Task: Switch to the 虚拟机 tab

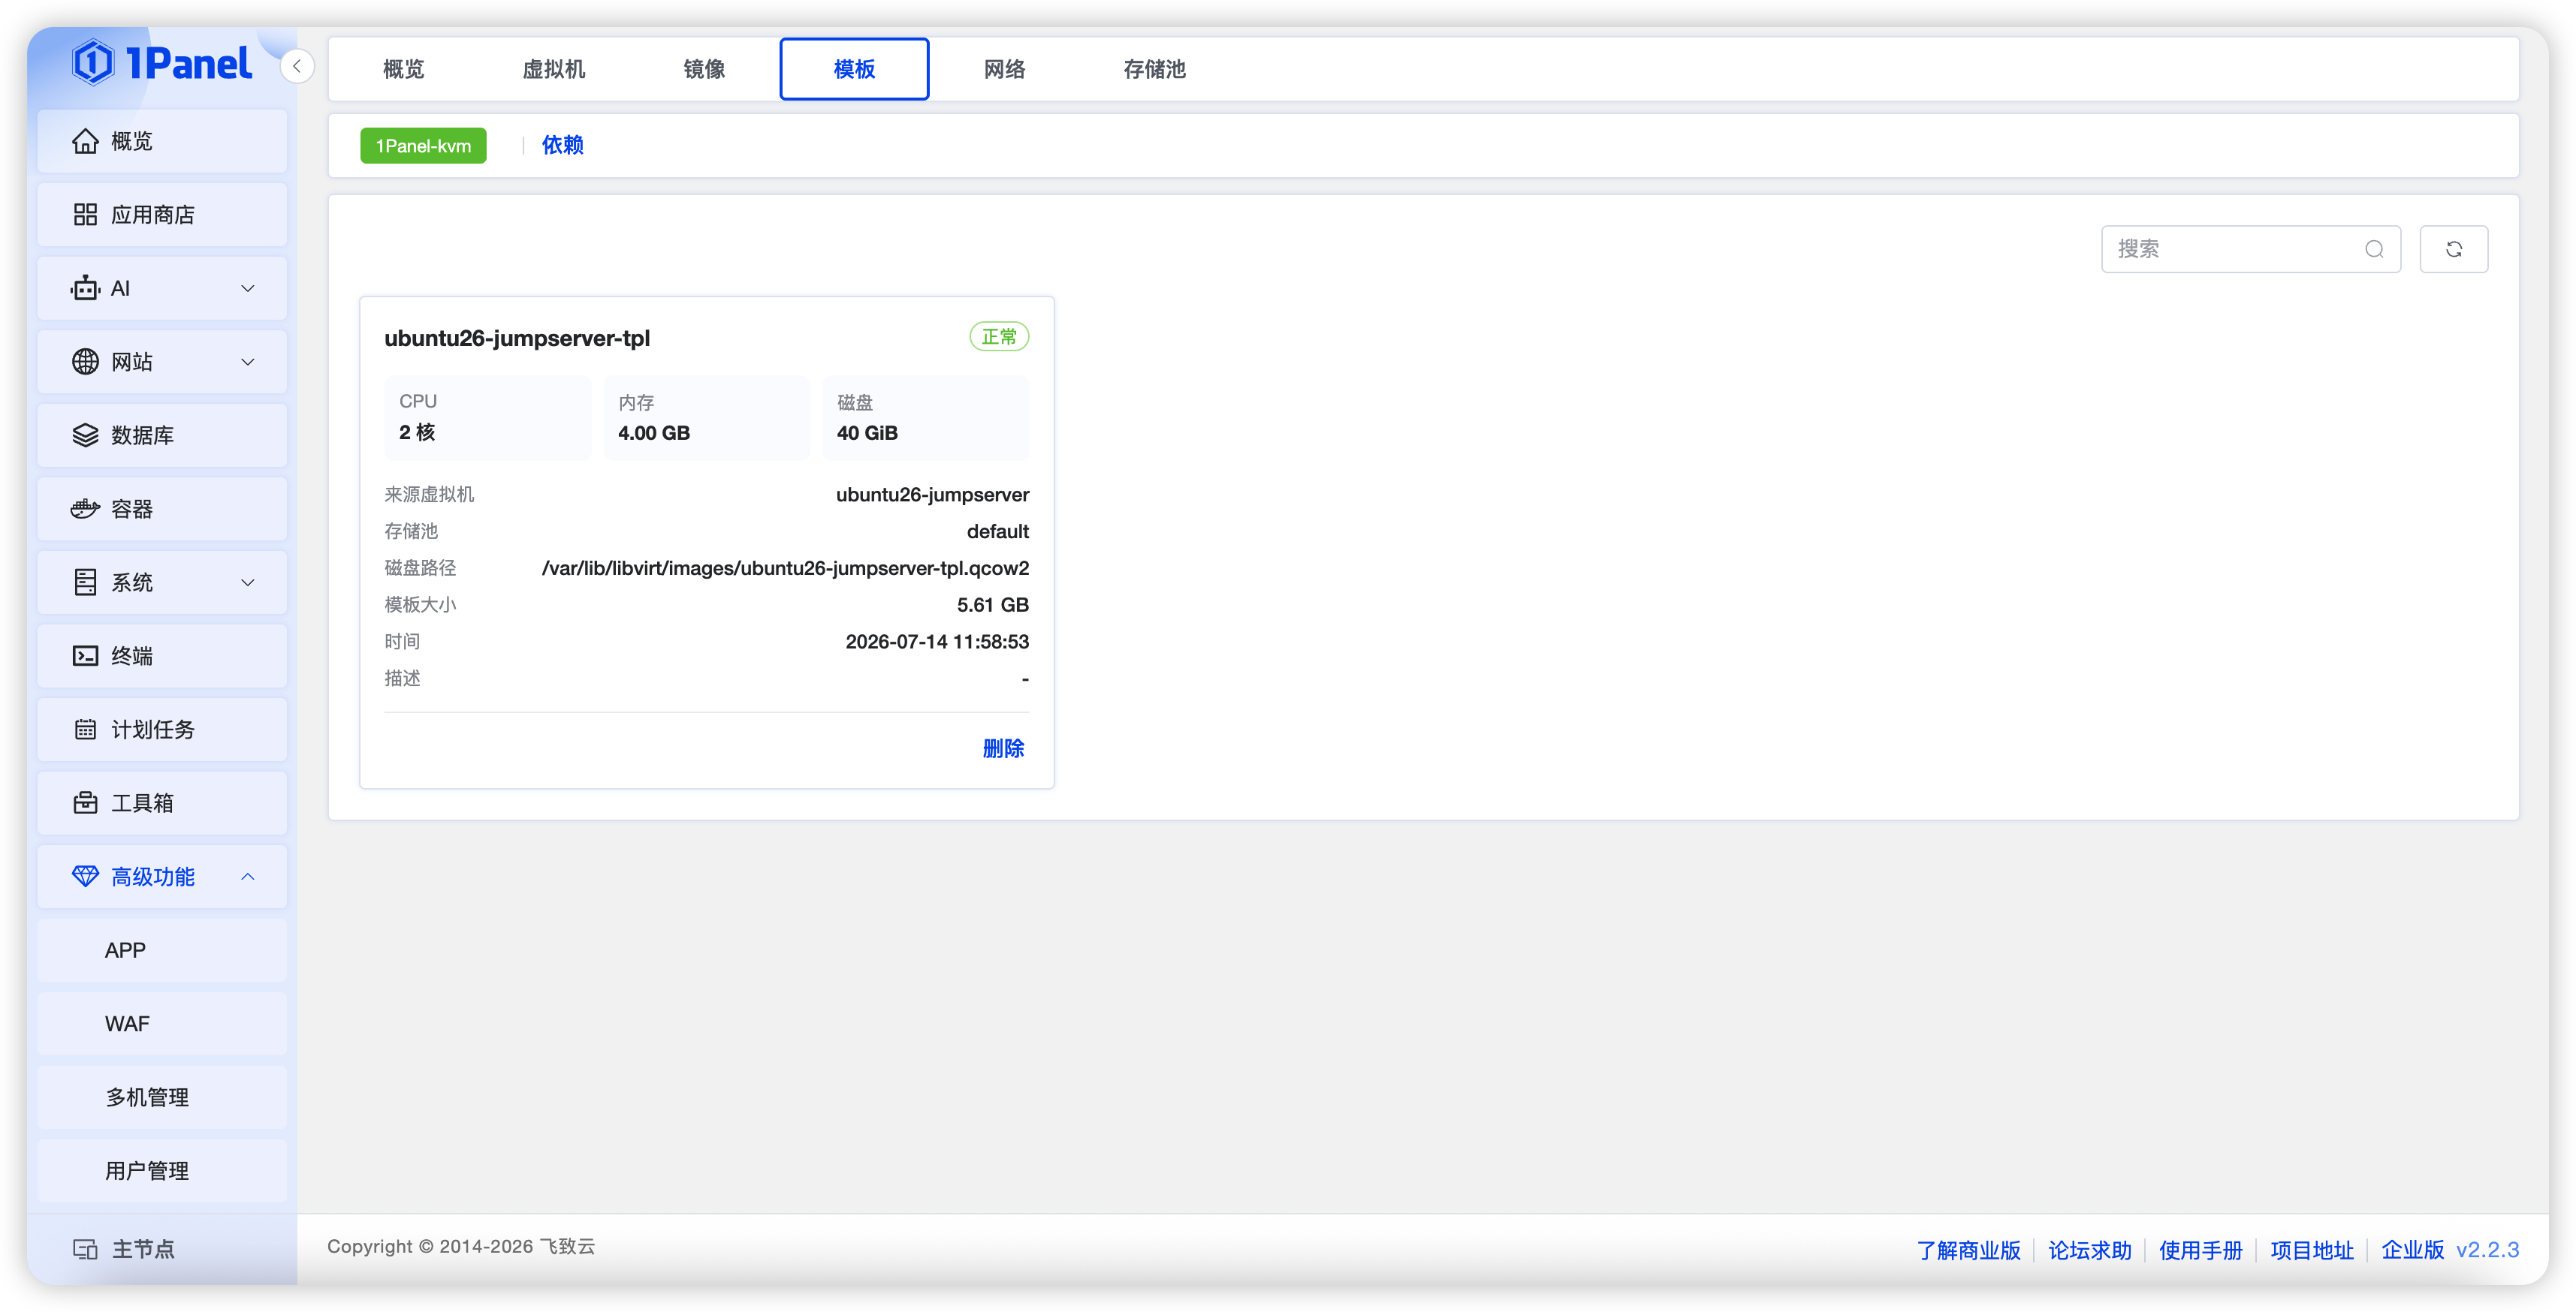Action: click(x=553, y=69)
